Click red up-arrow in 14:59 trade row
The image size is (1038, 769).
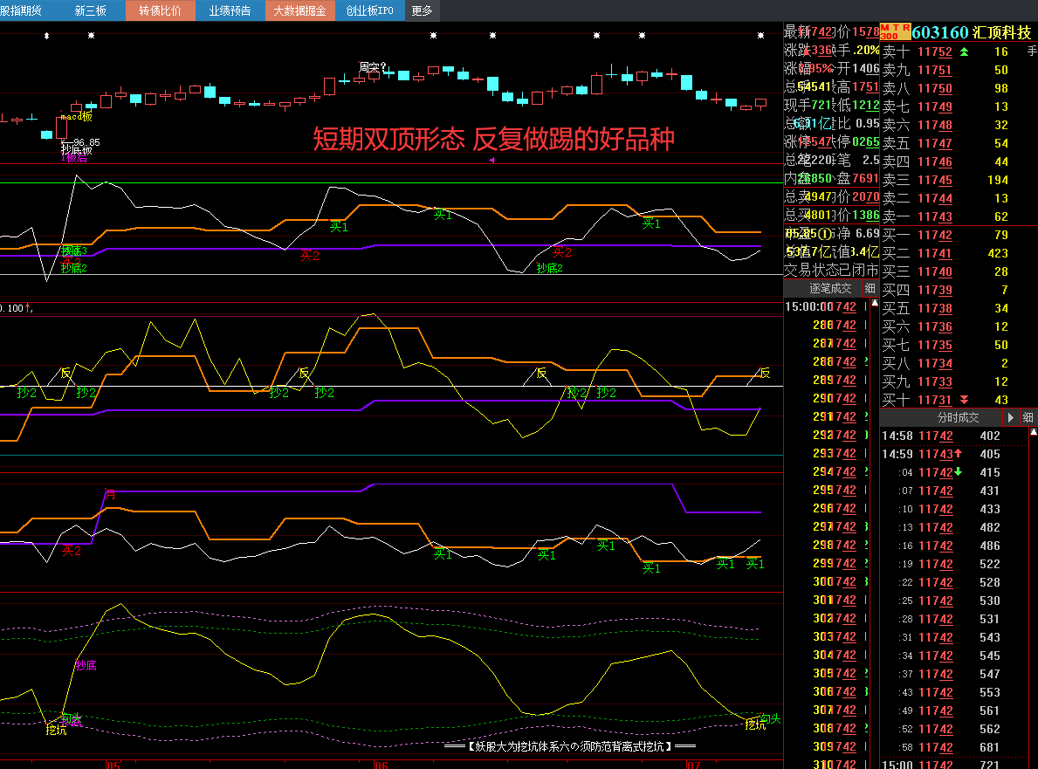point(958,453)
